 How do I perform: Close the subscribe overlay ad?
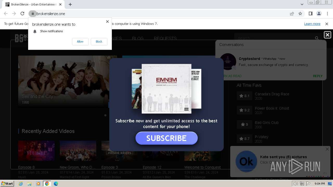click(x=328, y=35)
